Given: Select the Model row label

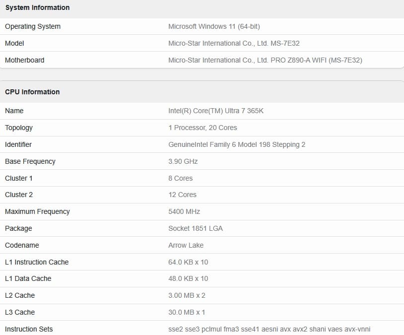Looking at the screenshot, I should (14, 43).
